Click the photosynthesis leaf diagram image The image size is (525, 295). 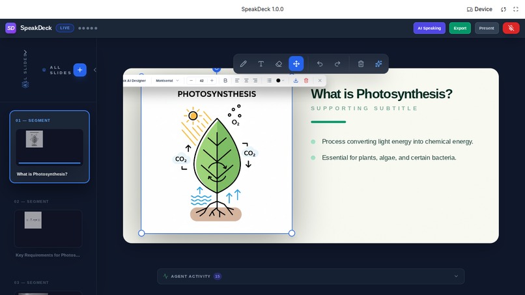(x=216, y=161)
